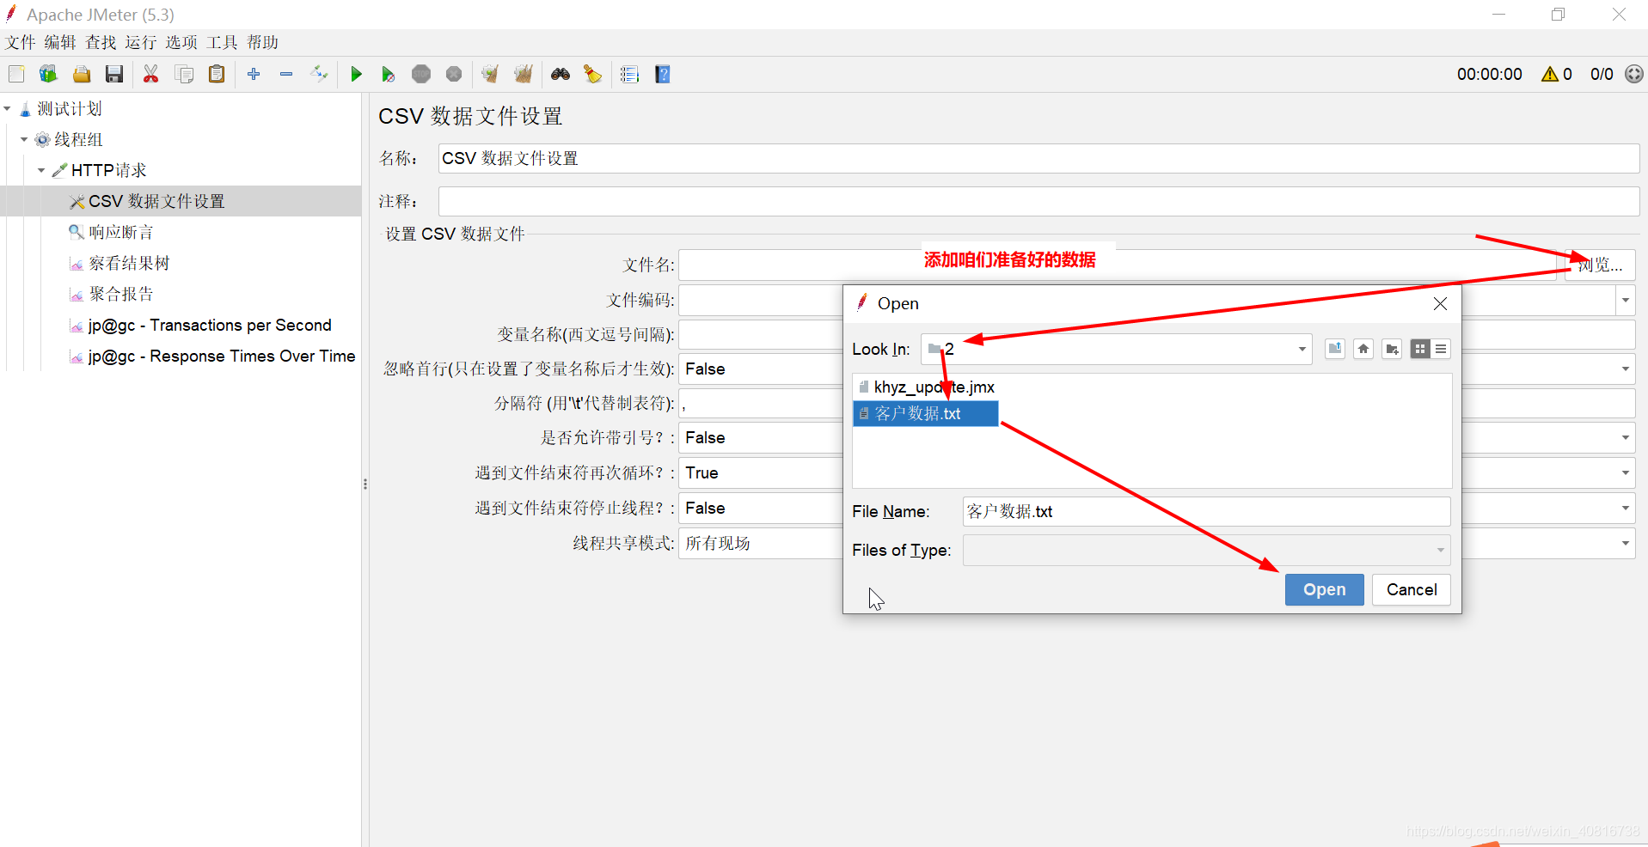This screenshot has width=1648, height=847.
Task: Click the Copy icon in toolbar
Action: 184,75
